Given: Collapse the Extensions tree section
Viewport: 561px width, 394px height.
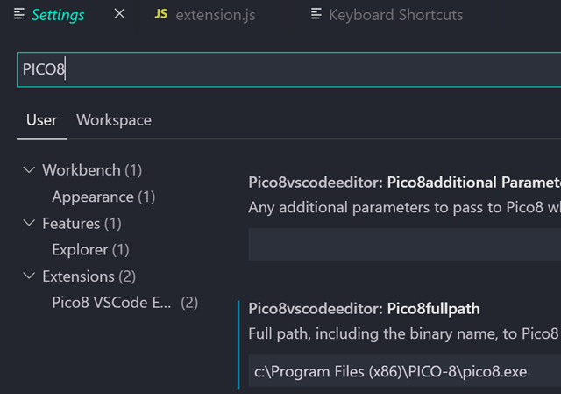Looking at the screenshot, I should click(x=29, y=276).
